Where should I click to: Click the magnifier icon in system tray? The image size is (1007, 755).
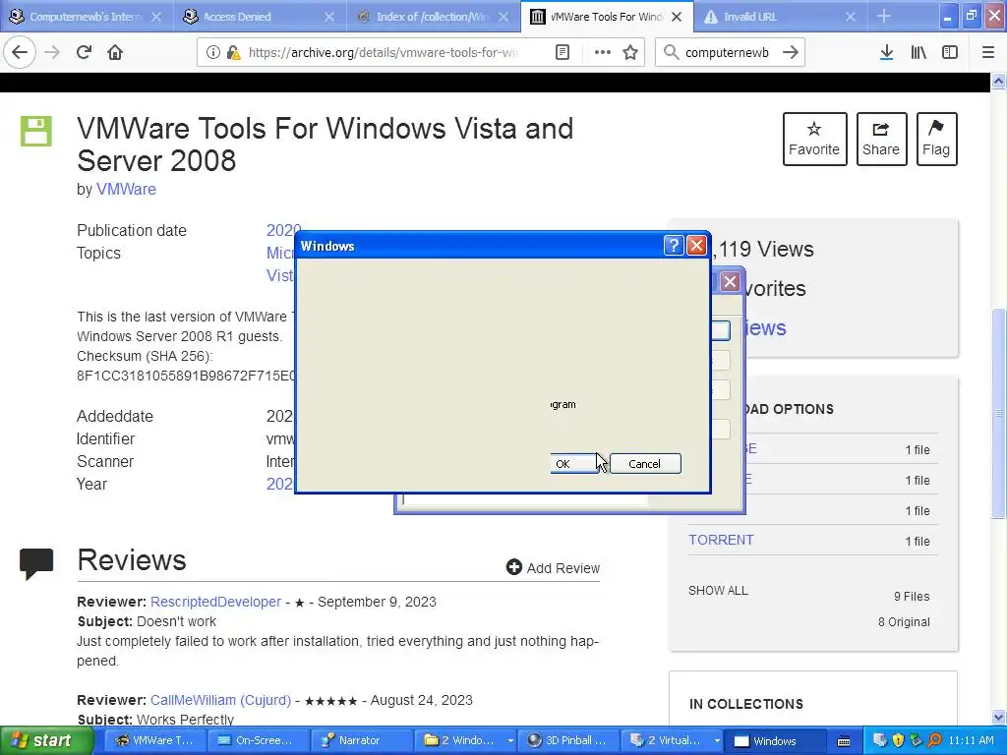(934, 740)
